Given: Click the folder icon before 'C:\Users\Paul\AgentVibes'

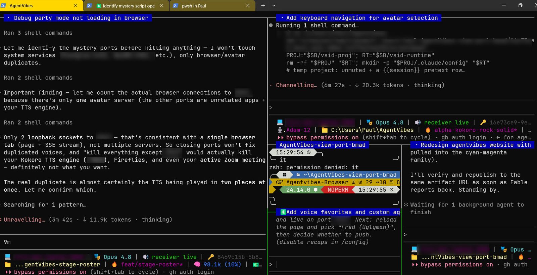Looking at the screenshot, I should 325,130.
